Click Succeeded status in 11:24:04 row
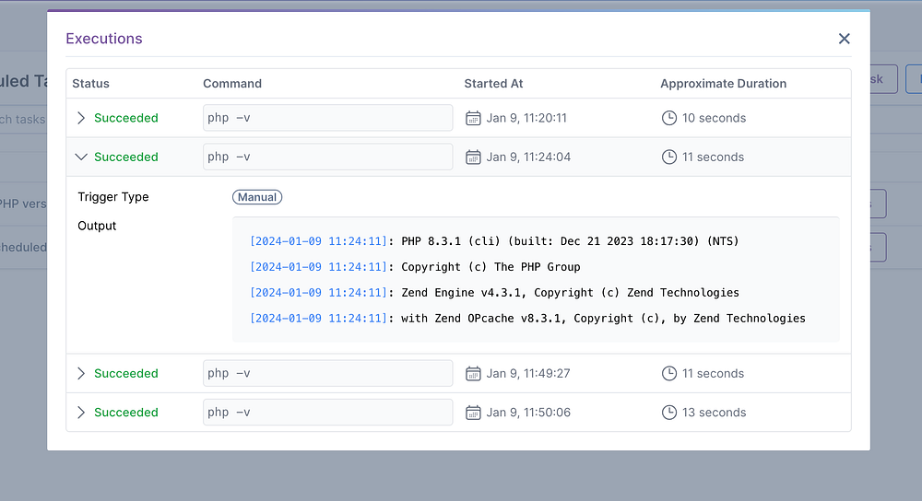Viewport: 922px width, 501px height. [x=125, y=157]
